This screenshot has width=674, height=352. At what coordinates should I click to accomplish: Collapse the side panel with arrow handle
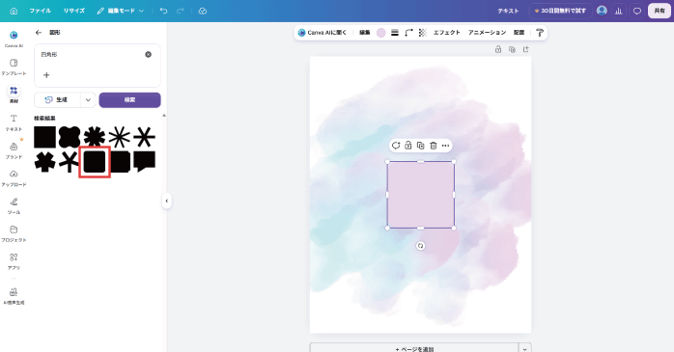tap(167, 201)
